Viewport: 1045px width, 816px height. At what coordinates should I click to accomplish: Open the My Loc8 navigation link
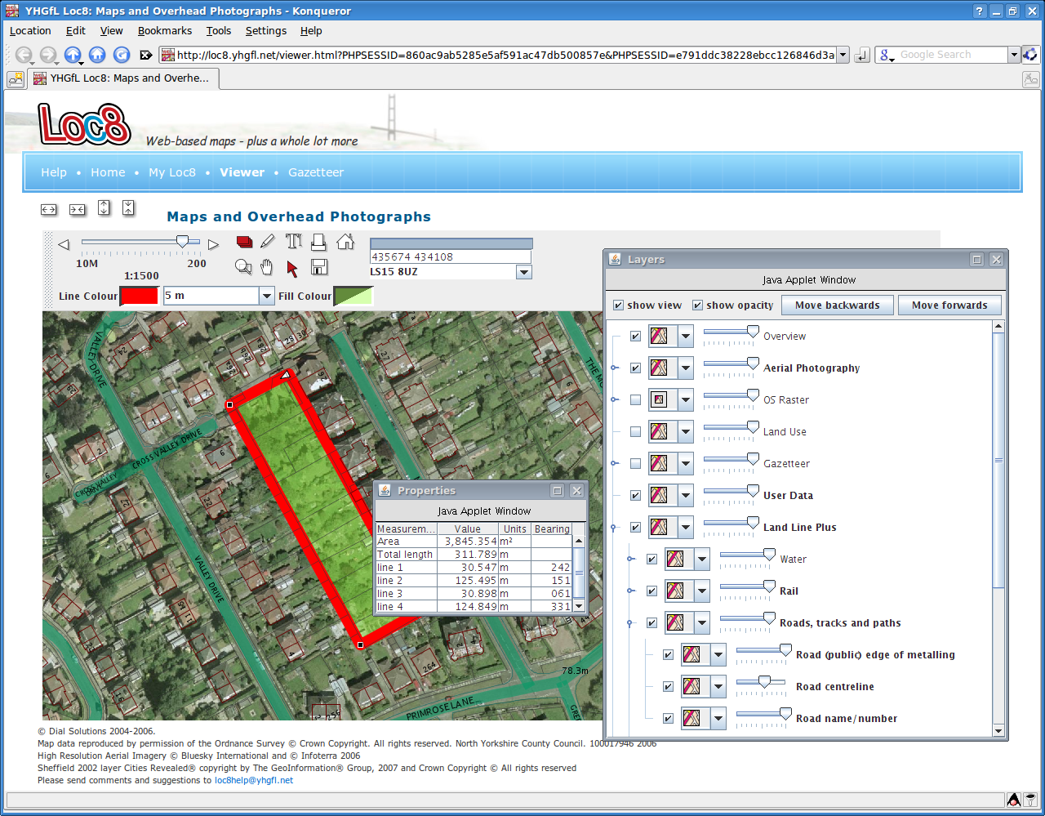pos(172,172)
